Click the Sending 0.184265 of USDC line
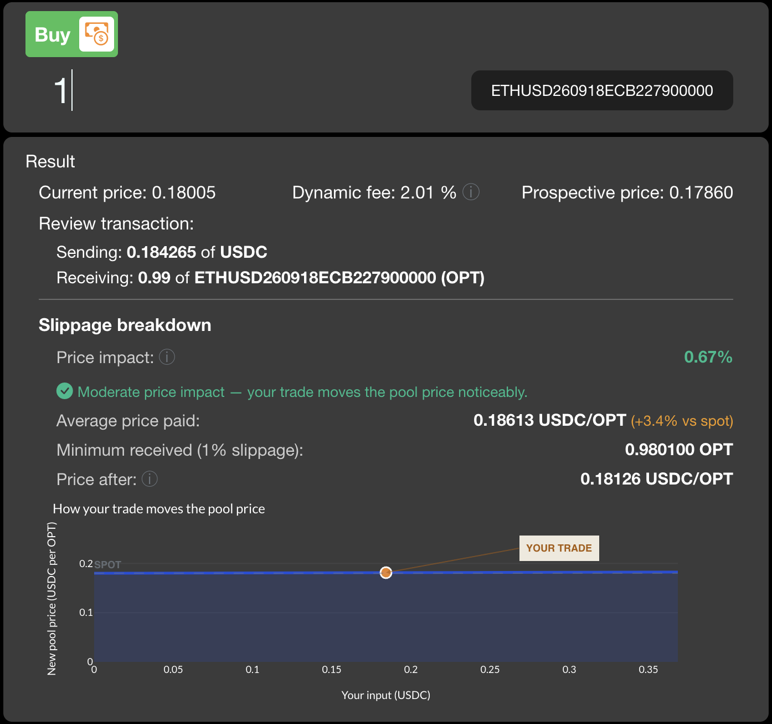This screenshot has height=724, width=772. pyautogui.click(x=162, y=252)
